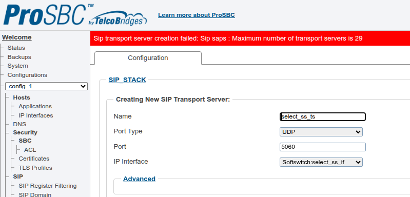The image size is (410, 197).
Task: Open IP Interfaces under Hosts
Action: click(35, 115)
